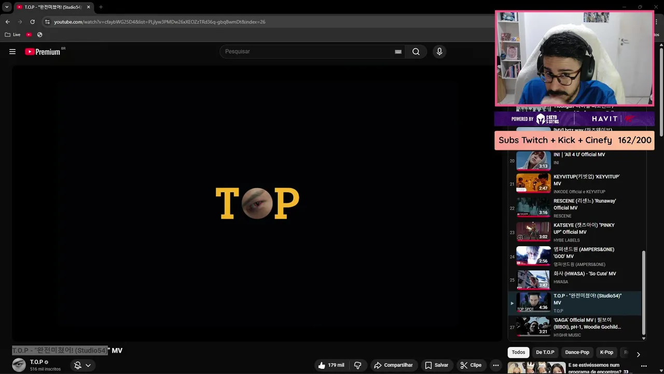This screenshot has width=664, height=374.
Task: Show more filter chips with right arrow
Action: point(638,354)
